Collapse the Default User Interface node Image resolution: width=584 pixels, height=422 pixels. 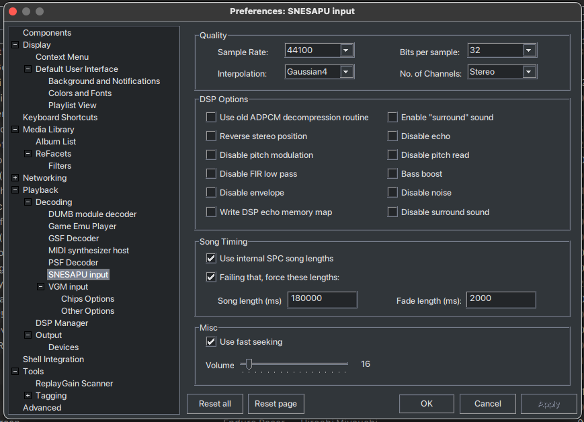[x=28, y=69]
